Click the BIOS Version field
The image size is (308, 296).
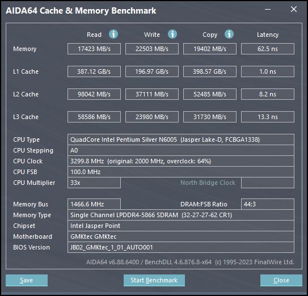181,247
